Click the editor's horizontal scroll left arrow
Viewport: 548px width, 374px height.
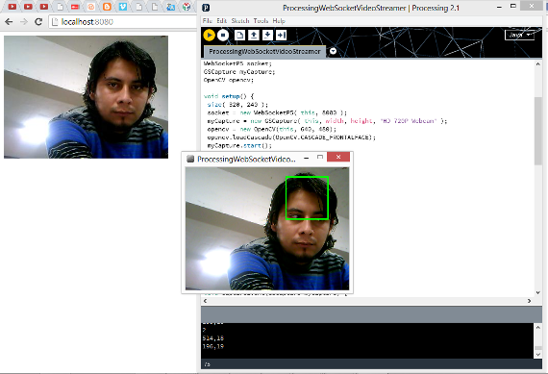tap(205, 301)
